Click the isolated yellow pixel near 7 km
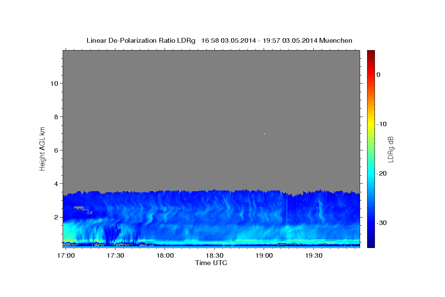Screen dimensions: 445x297 [x=264, y=134]
